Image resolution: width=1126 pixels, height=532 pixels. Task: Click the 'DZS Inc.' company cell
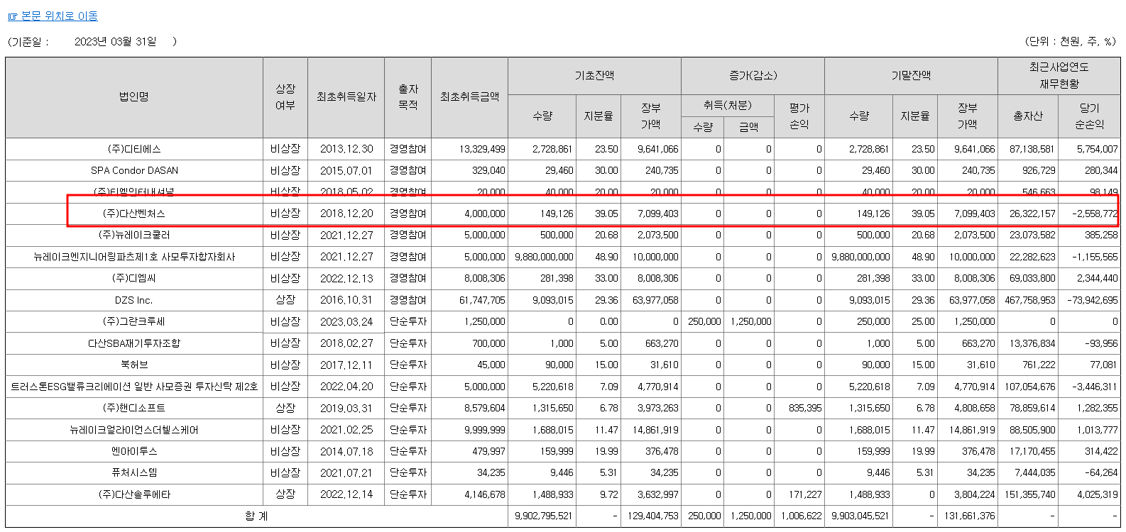(x=134, y=300)
